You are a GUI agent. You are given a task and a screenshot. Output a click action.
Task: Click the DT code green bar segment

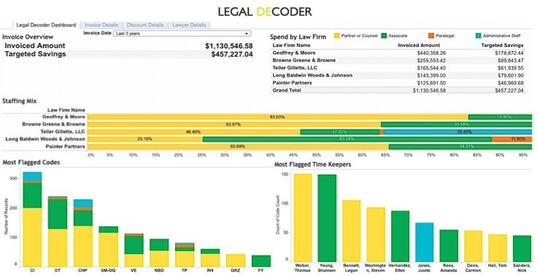[58, 214]
